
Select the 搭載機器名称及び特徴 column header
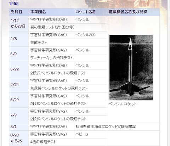coord(133,12)
